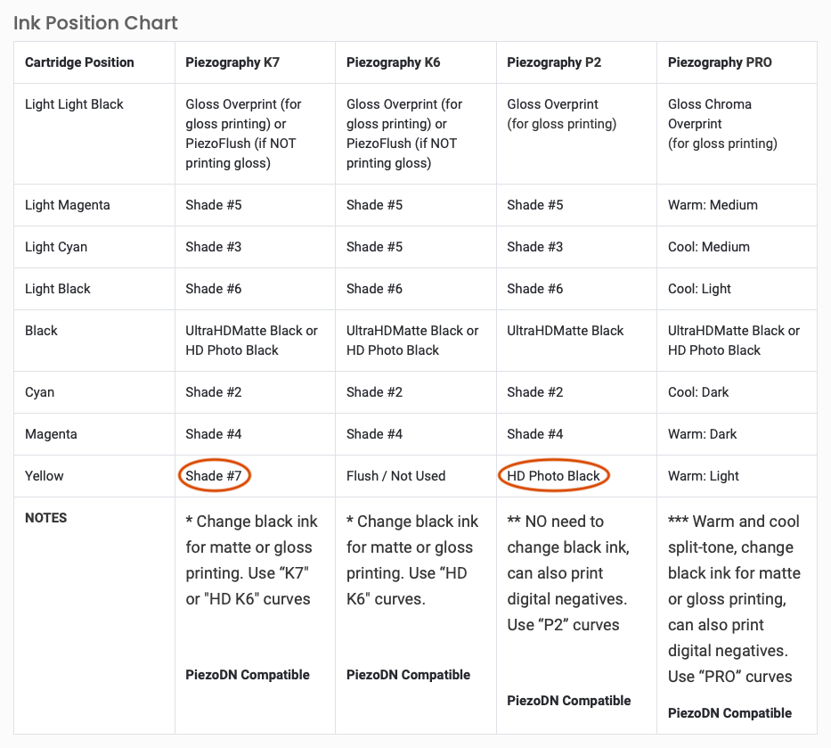Click the Warm: Light cell
The image size is (831, 748).
click(x=704, y=476)
